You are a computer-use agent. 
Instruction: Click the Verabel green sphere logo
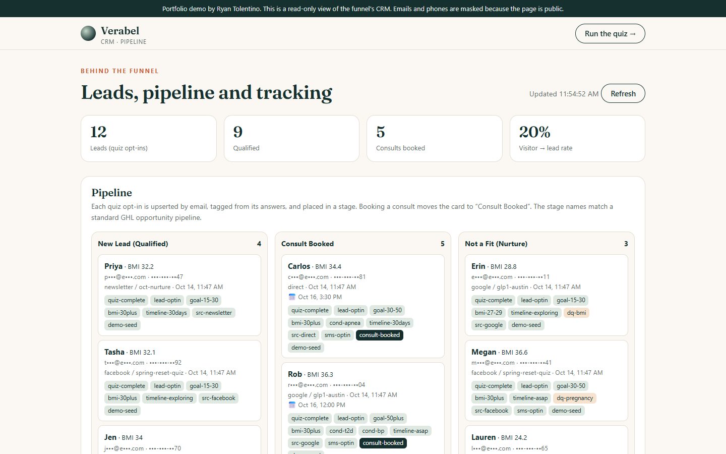pos(88,33)
